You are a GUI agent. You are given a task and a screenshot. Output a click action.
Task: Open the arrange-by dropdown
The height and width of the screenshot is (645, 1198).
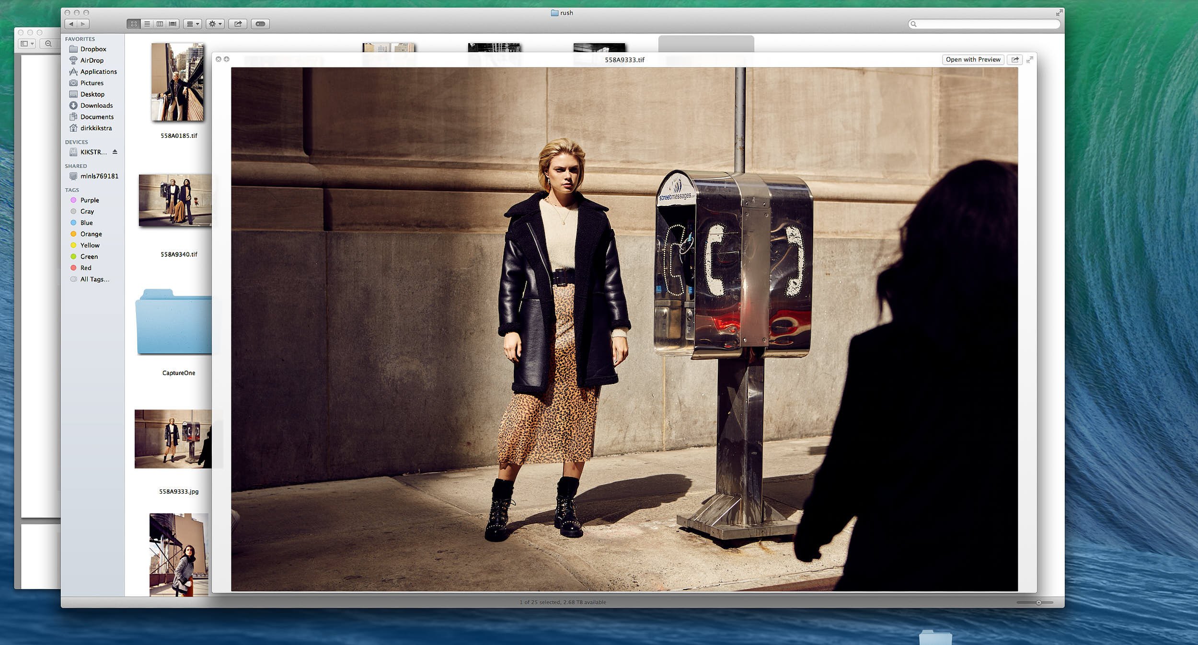(x=192, y=24)
